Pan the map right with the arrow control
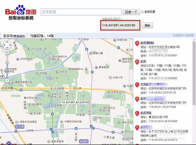Screen dimensions: 196x145 pyautogui.click(x=10, y=45)
